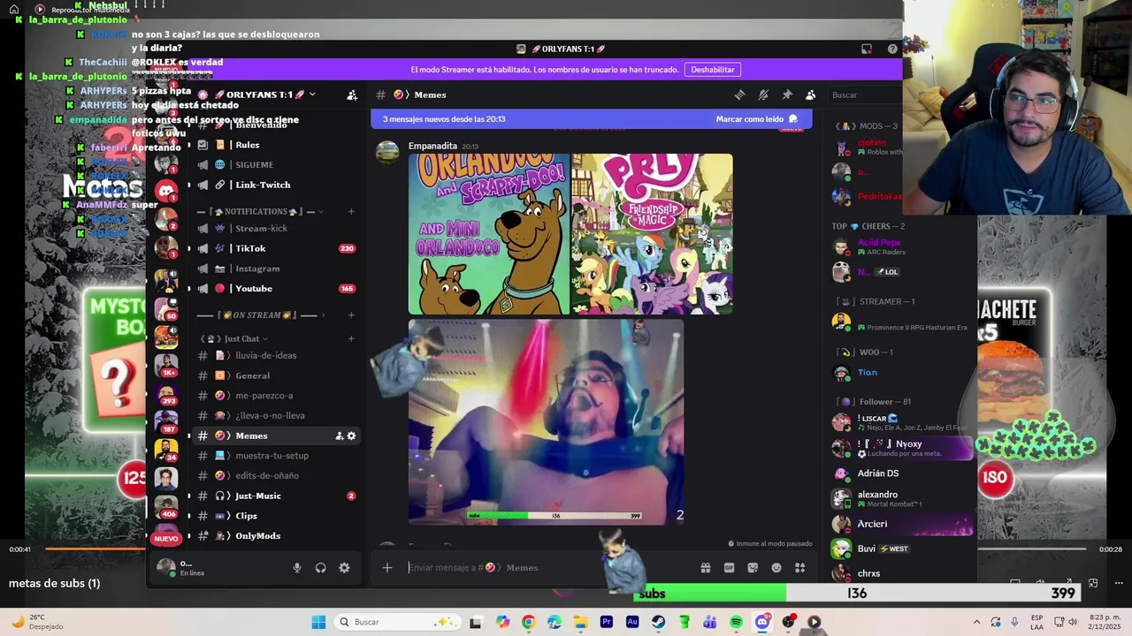Toggle member list icon in channel header

tap(810, 95)
